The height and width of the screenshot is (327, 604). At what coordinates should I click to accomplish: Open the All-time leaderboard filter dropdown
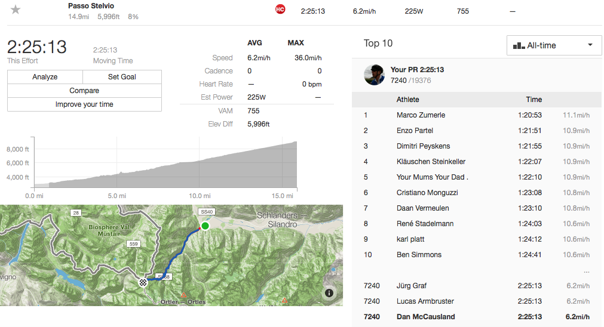pyautogui.click(x=554, y=45)
